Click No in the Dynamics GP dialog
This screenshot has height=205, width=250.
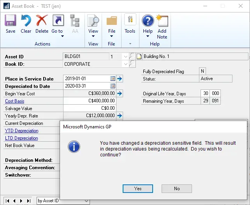point(177,188)
